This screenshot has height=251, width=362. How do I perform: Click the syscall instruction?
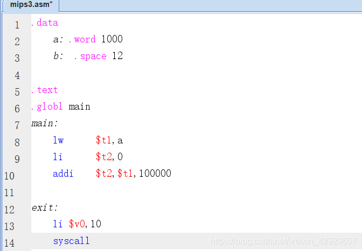(71, 241)
